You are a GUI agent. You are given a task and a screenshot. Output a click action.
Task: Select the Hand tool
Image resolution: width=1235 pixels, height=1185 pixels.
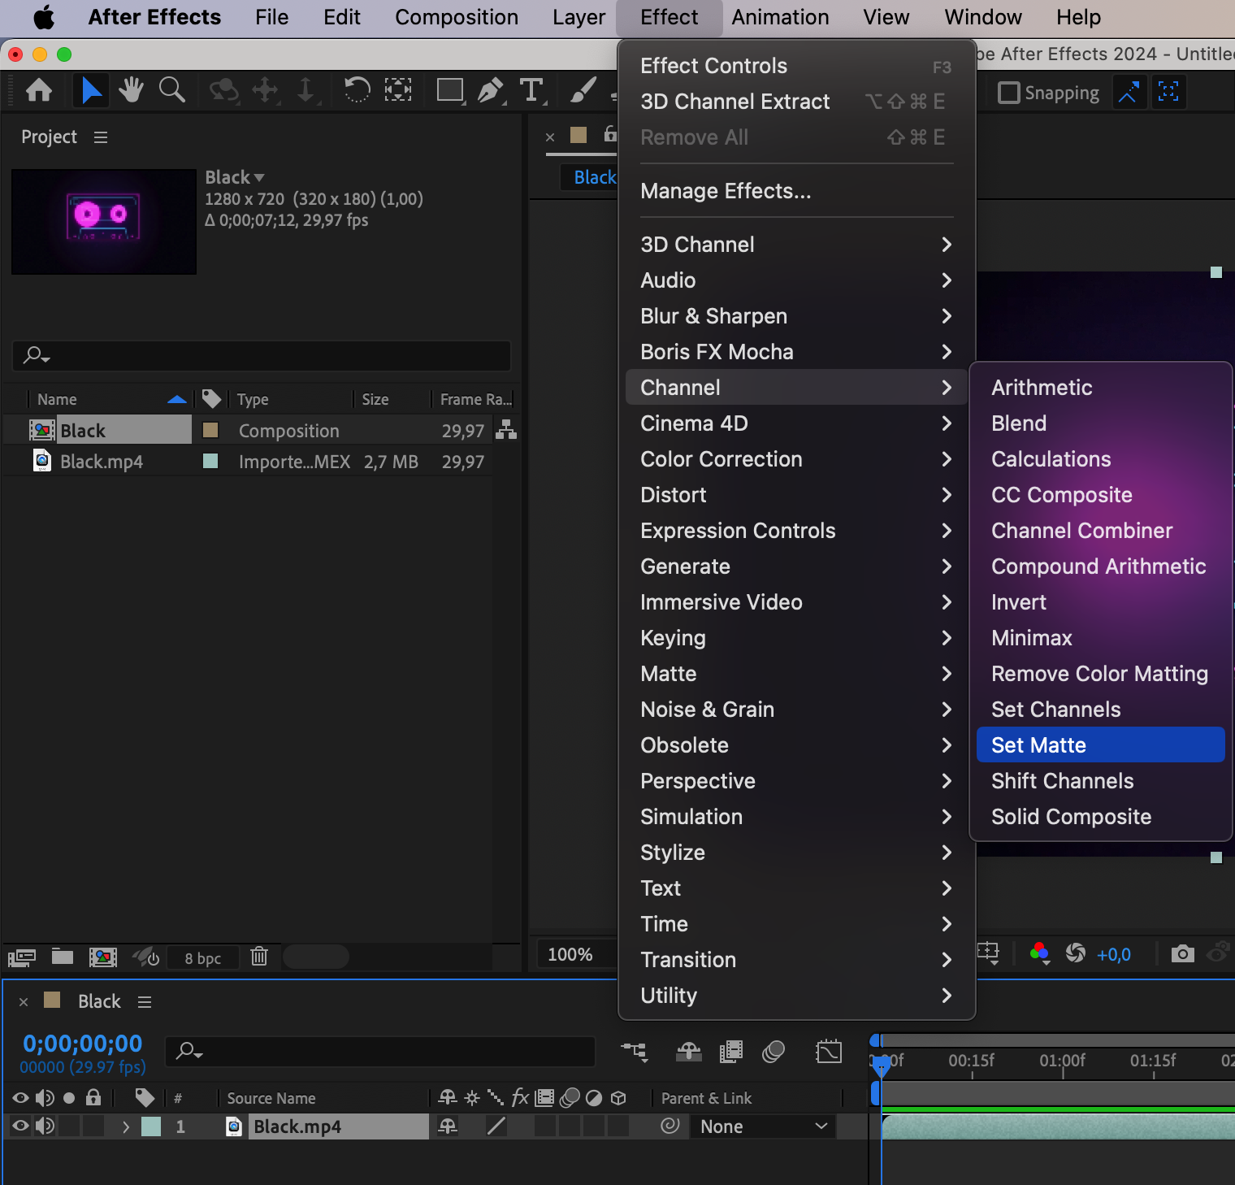tap(130, 90)
